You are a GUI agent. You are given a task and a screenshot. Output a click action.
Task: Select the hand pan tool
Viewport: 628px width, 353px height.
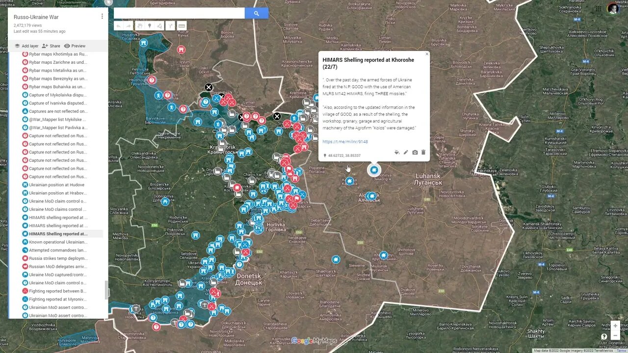pyautogui.click(x=139, y=26)
